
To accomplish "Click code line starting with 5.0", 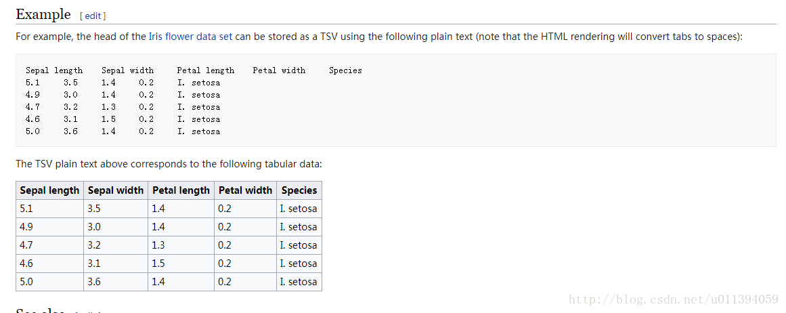I will [x=123, y=131].
